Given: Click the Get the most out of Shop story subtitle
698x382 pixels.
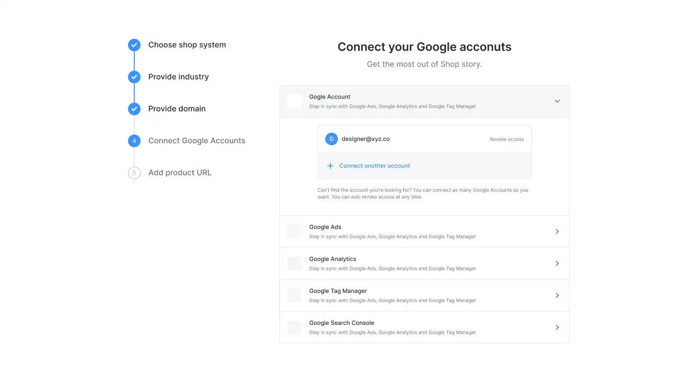Looking at the screenshot, I should click(425, 64).
